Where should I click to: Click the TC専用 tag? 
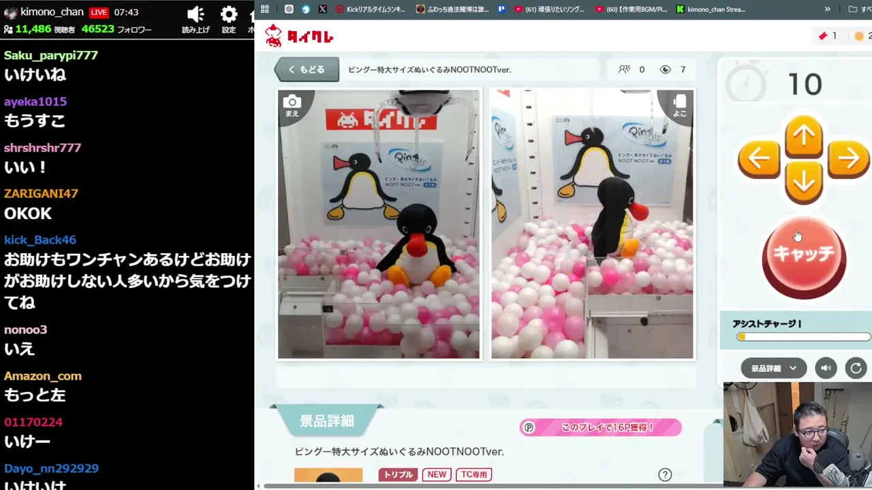point(473,474)
